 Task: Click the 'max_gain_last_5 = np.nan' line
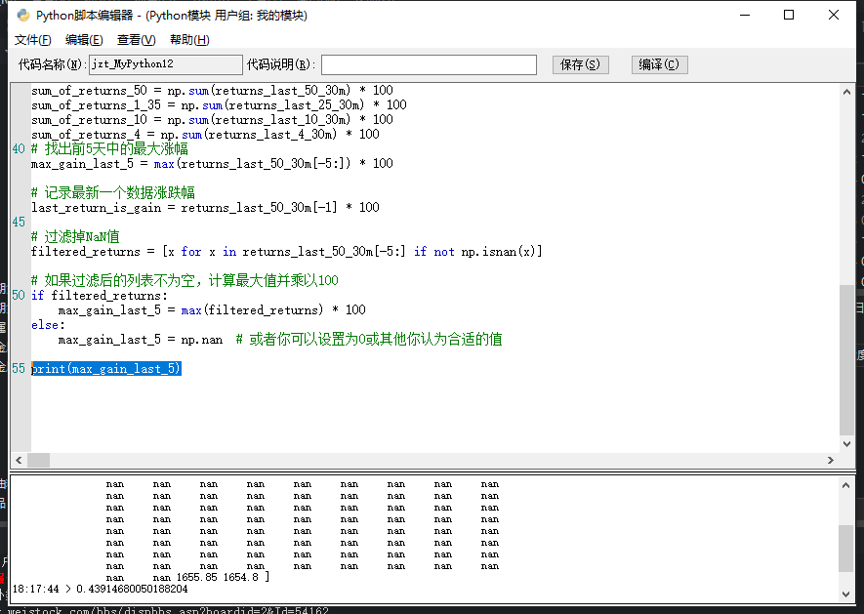tap(141, 340)
